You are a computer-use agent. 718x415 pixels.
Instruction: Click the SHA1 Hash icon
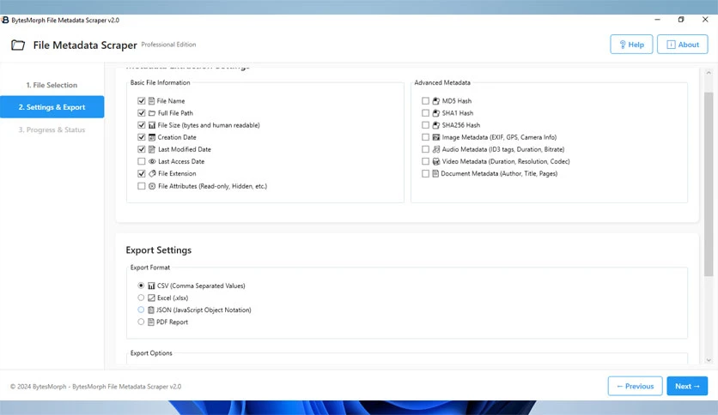pos(436,113)
